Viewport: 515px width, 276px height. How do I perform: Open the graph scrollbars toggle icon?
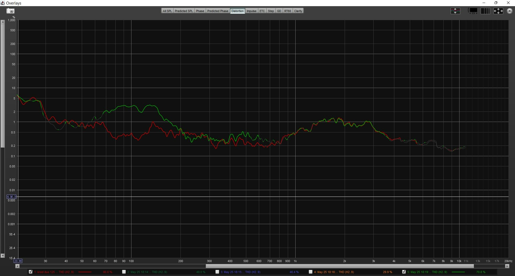(473, 11)
